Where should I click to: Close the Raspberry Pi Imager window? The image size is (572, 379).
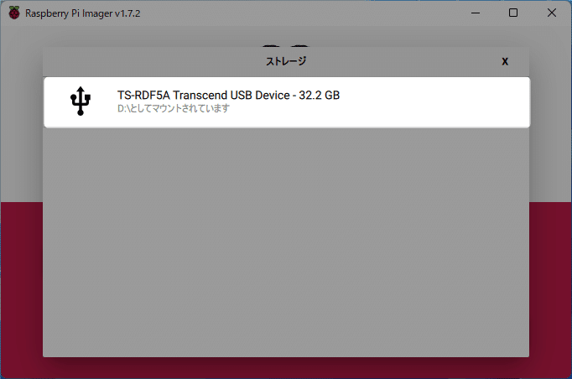[552, 13]
